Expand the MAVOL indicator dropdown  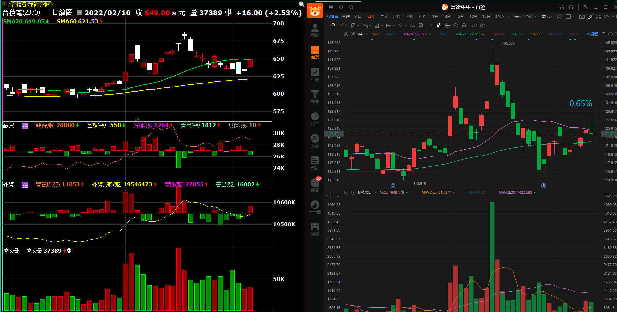pos(375,192)
